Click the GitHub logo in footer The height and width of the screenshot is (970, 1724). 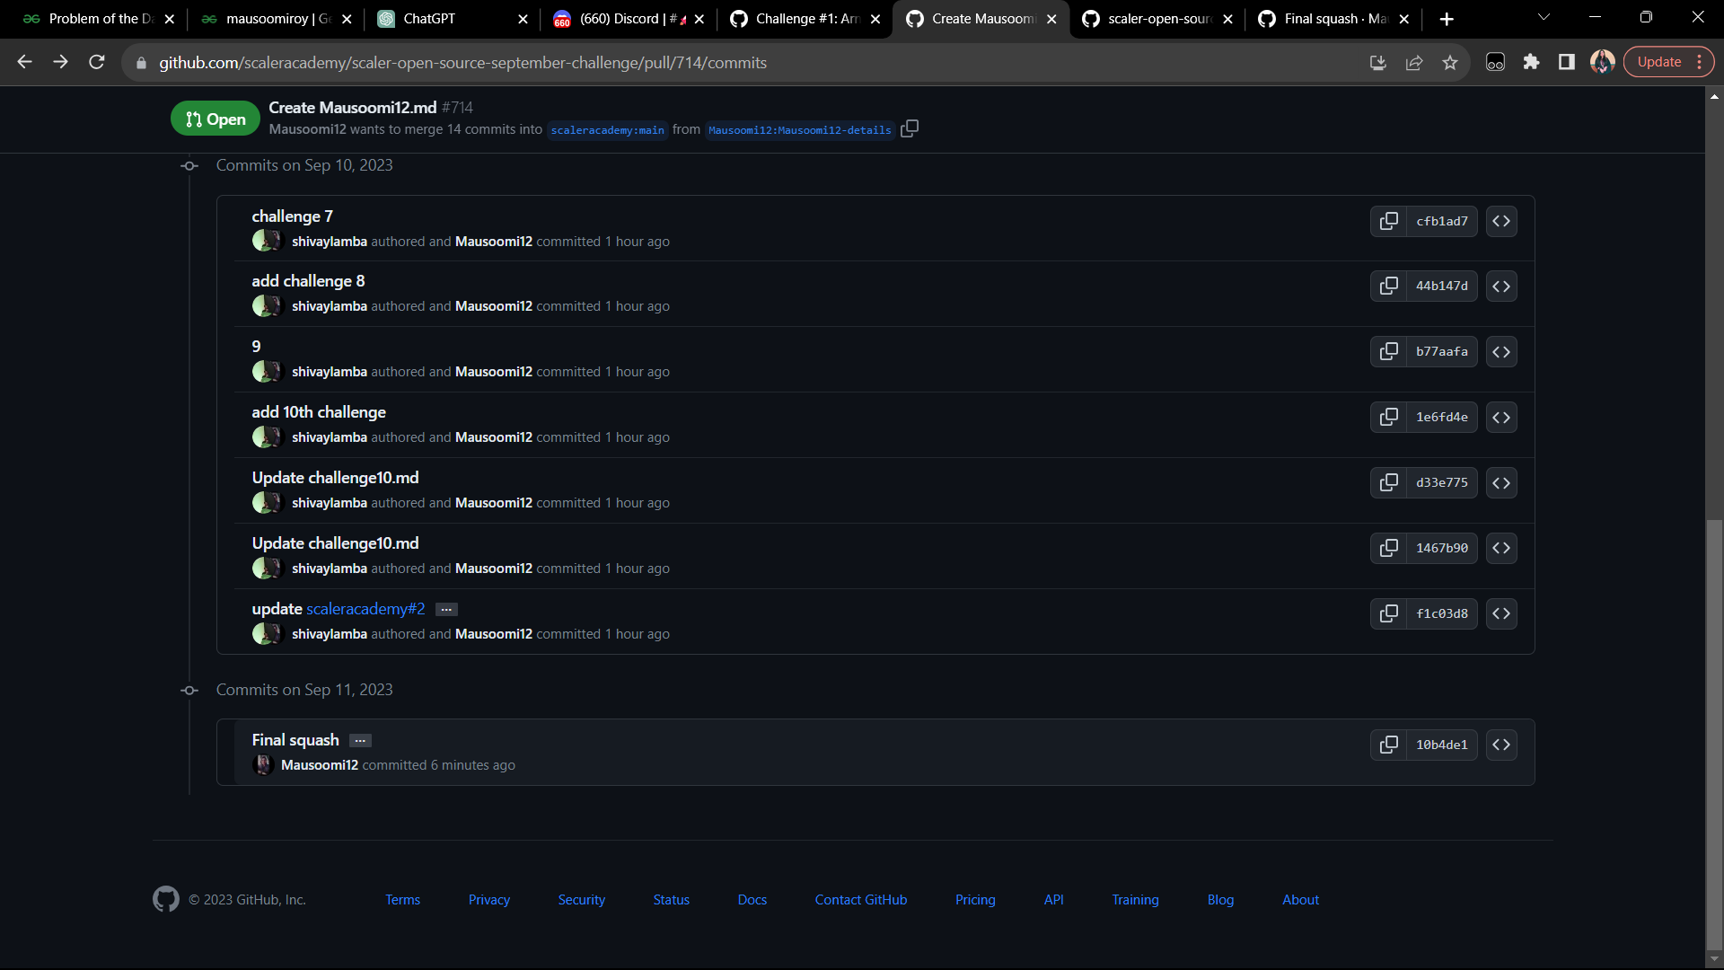click(x=166, y=899)
